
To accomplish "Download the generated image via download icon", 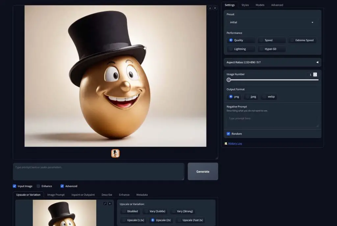I will (x=210, y=8).
